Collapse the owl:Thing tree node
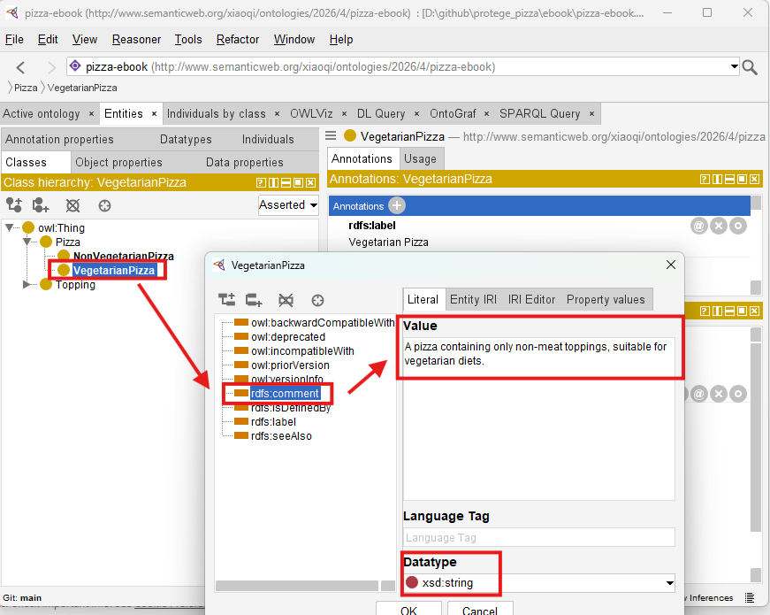770x615 pixels. coord(10,227)
